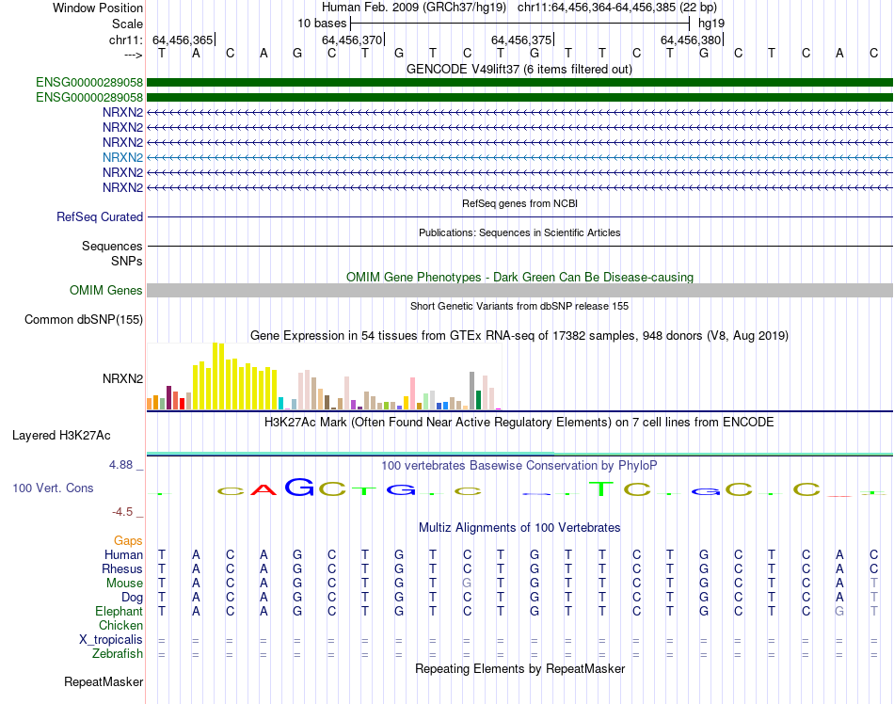Image resolution: width=894 pixels, height=704 pixels.
Task: Click the red A in PhyloP conservation logo
Action: point(263,489)
